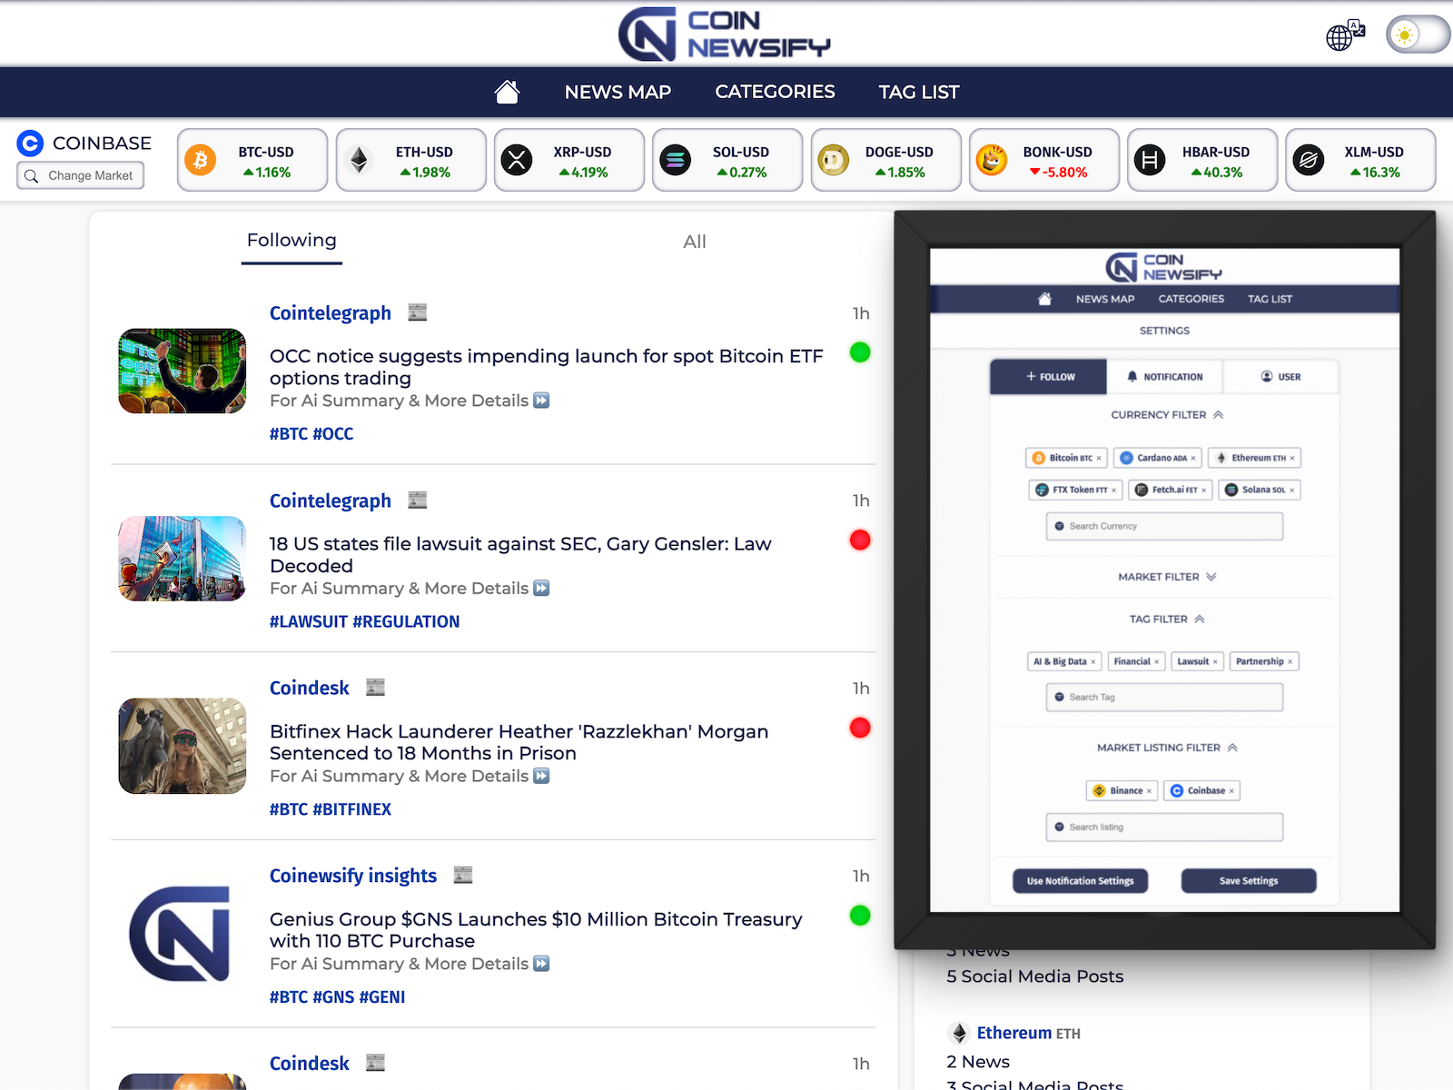1453x1090 pixels.
Task: Click the Bitcoin icon in BTC-USD ticker
Action: (201, 161)
